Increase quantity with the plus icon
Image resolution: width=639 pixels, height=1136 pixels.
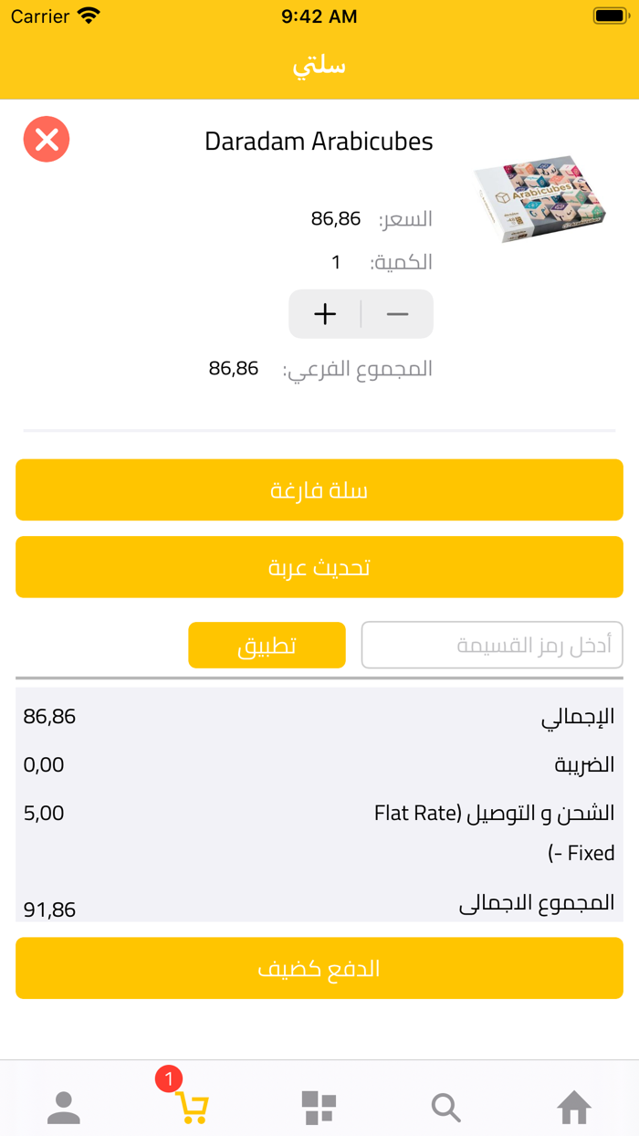pos(324,313)
